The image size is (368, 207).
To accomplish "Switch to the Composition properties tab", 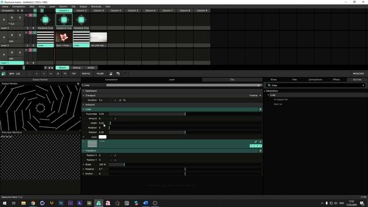I will coord(112,80).
